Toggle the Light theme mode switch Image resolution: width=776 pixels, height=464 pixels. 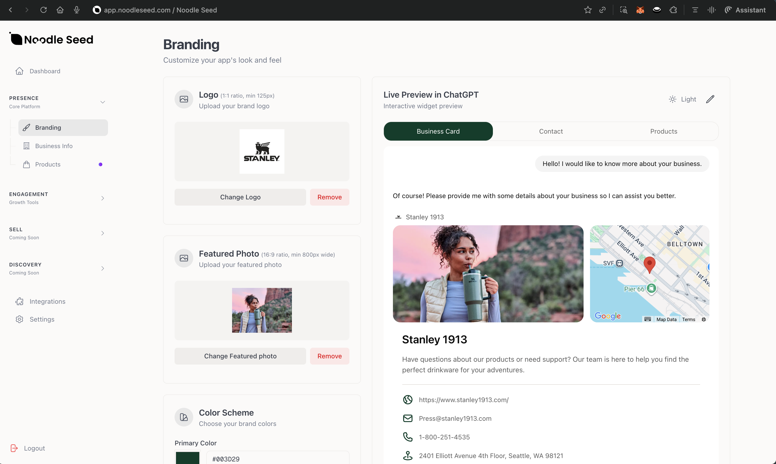point(682,99)
